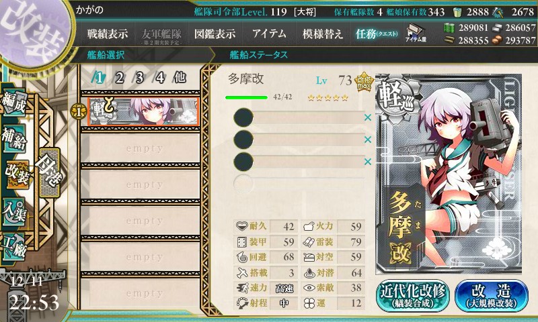Viewport: 538px width, 322px height.
Task: Open the 入渠 repair dock sidebar icon
Action: coord(14,211)
